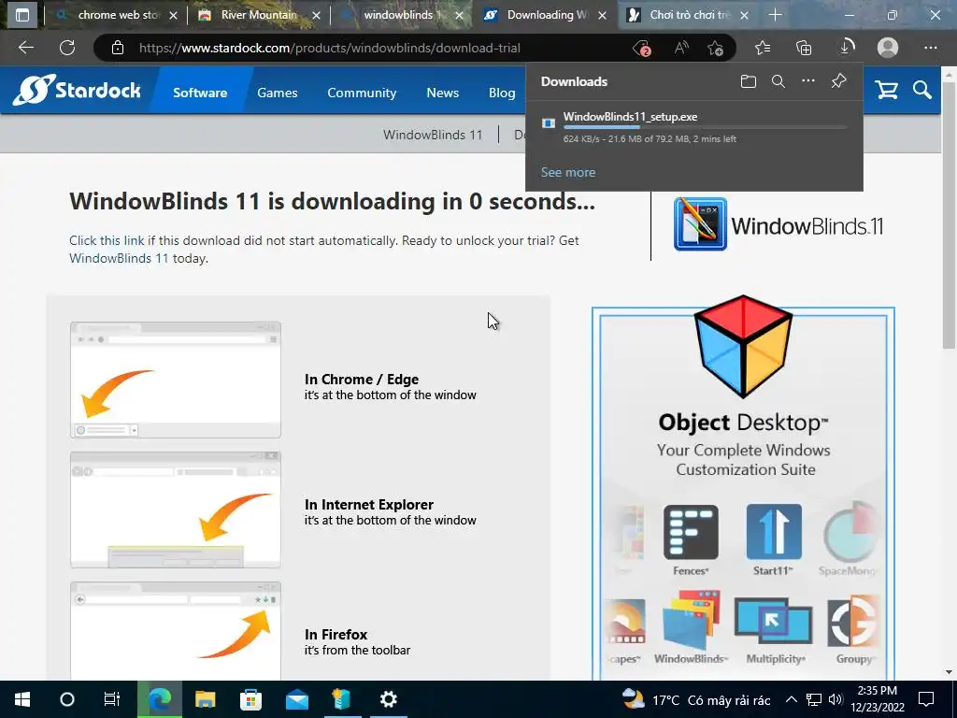Screen dimensions: 957x718
Task: Close the River Mountain tab
Action: (x=316, y=15)
